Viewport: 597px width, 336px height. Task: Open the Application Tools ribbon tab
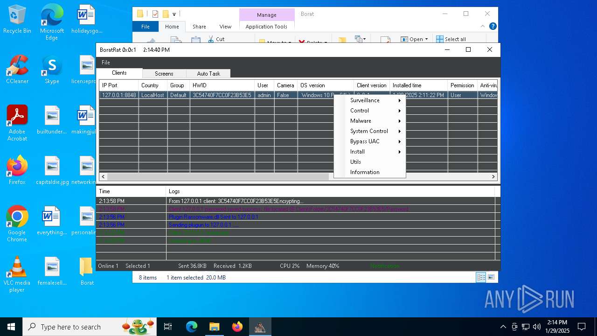[x=266, y=27]
